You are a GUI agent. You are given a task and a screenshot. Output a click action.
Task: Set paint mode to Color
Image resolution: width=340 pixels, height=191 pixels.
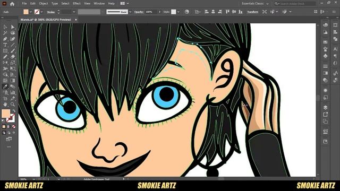[x=4, y=126]
